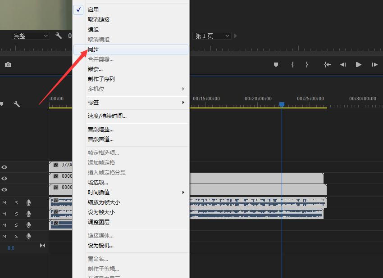The image size is (383, 278).
Task: Click the Export Frame camera icon
Action: click(x=8, y=65)
